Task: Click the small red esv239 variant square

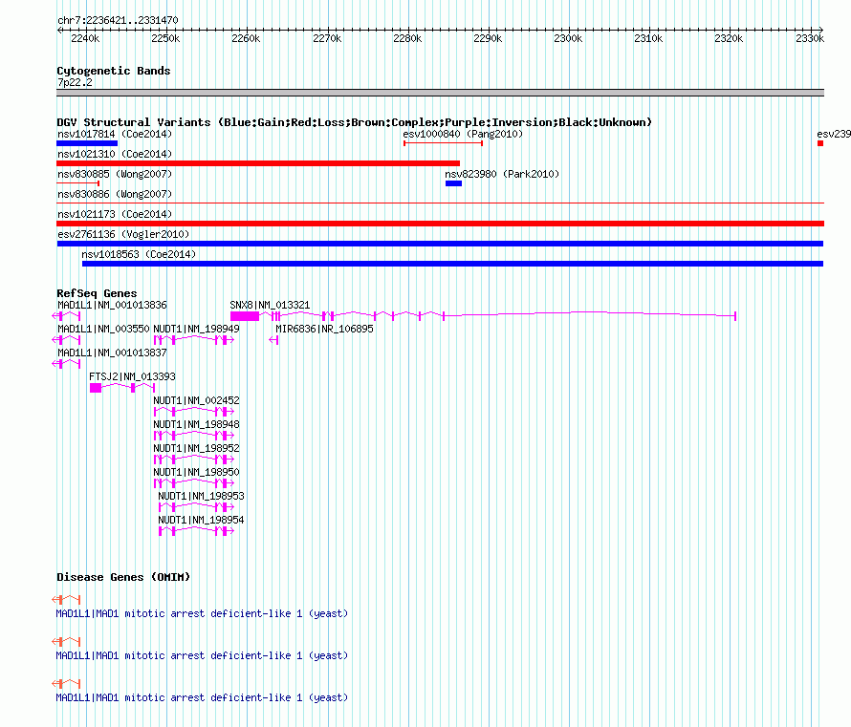Action: (820, 143)
